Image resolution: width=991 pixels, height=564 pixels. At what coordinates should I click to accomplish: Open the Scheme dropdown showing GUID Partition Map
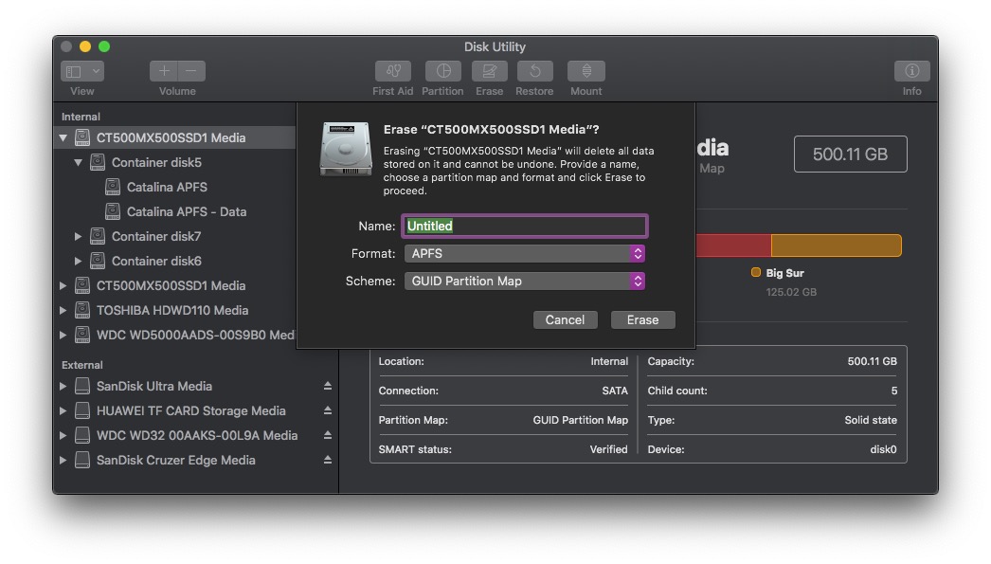525,281
